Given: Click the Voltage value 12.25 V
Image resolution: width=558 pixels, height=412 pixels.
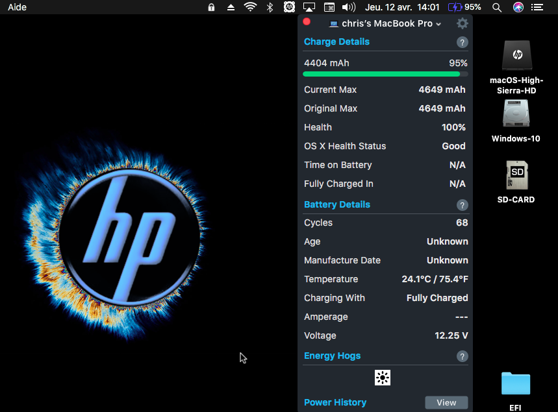Looking at the screenshot, I should 451,335.
